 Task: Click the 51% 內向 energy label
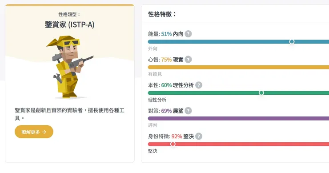pyautogui.click(x=172, y=34)
